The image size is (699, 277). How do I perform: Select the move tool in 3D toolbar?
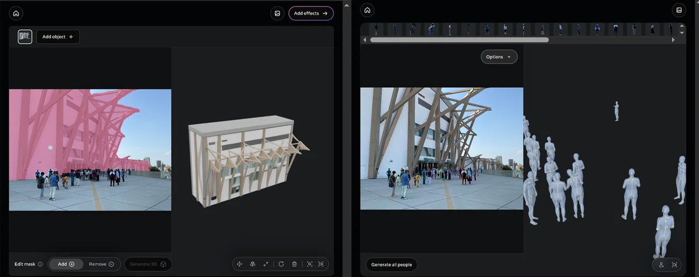[239, 264]
